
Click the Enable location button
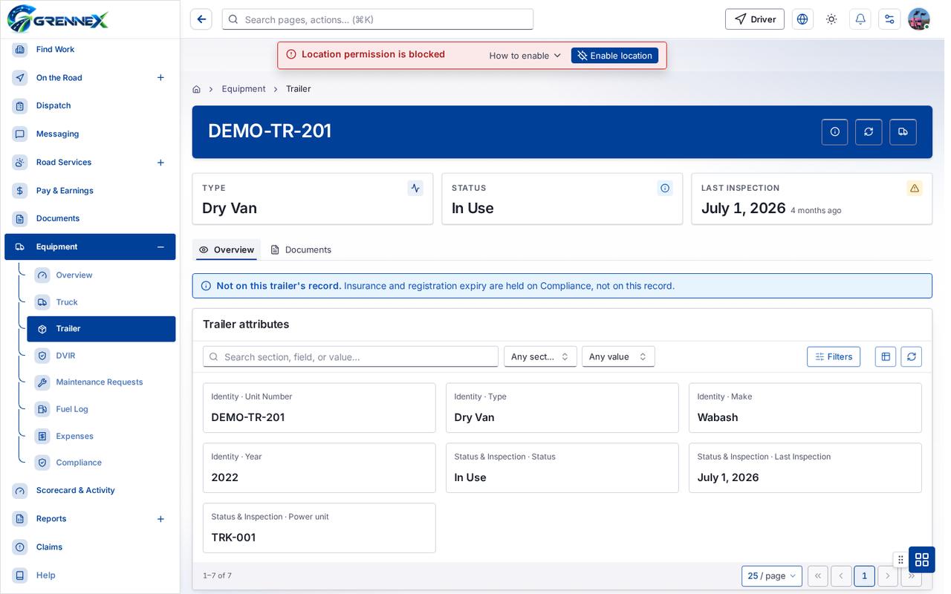coord(614,56)
